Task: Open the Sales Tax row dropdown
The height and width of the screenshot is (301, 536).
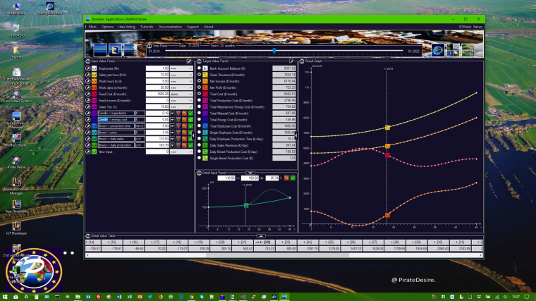Action: pos(181,107)
